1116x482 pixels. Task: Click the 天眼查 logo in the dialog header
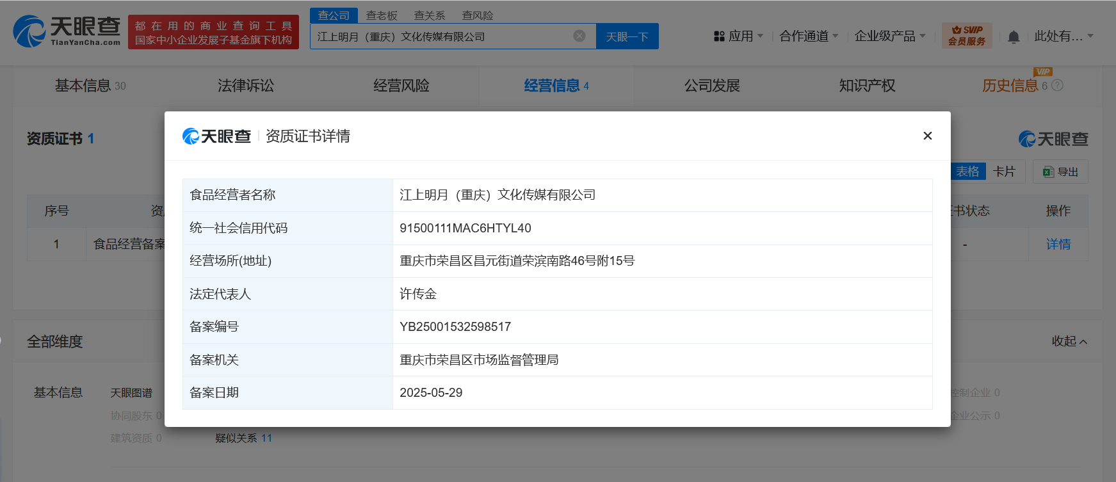pos(216,136)
